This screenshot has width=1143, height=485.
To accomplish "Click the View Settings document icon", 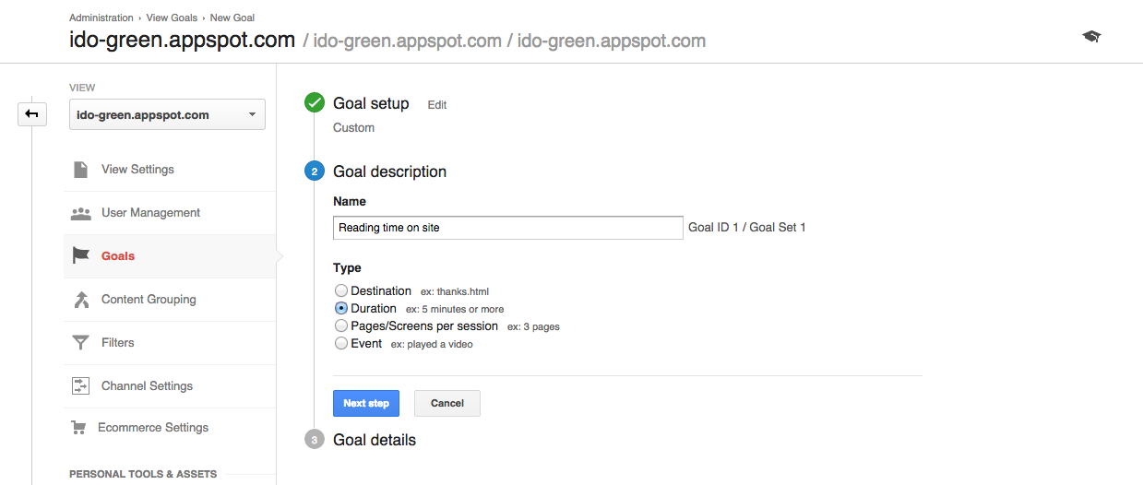I will coord(81,170).
